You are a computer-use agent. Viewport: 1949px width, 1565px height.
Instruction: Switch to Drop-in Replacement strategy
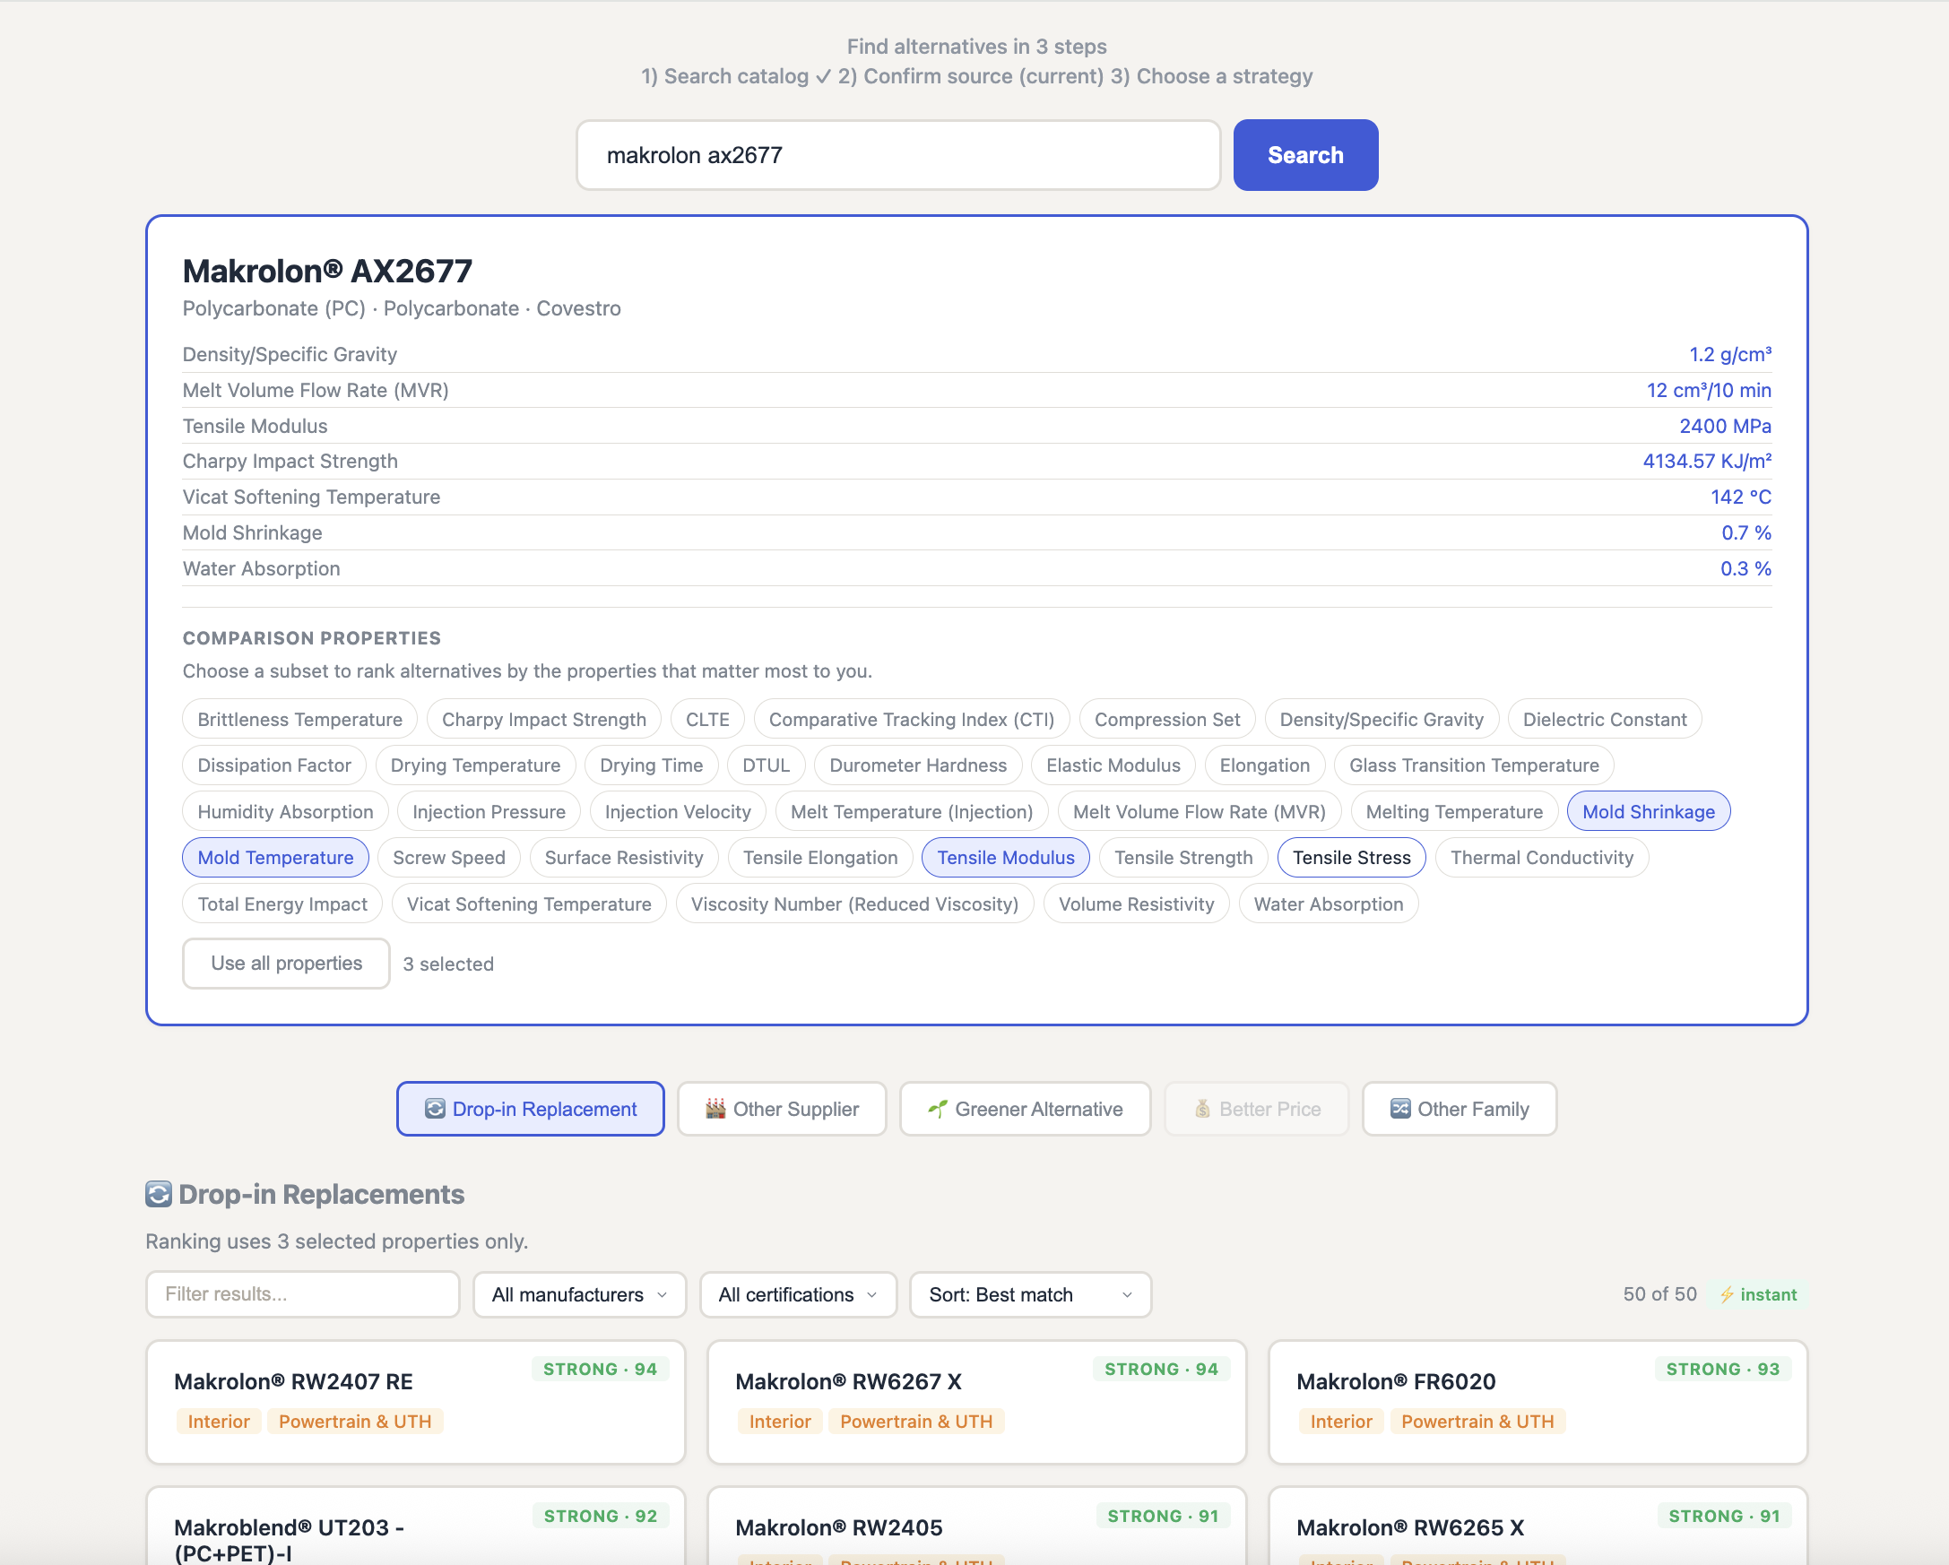[x=531, y=1109]
